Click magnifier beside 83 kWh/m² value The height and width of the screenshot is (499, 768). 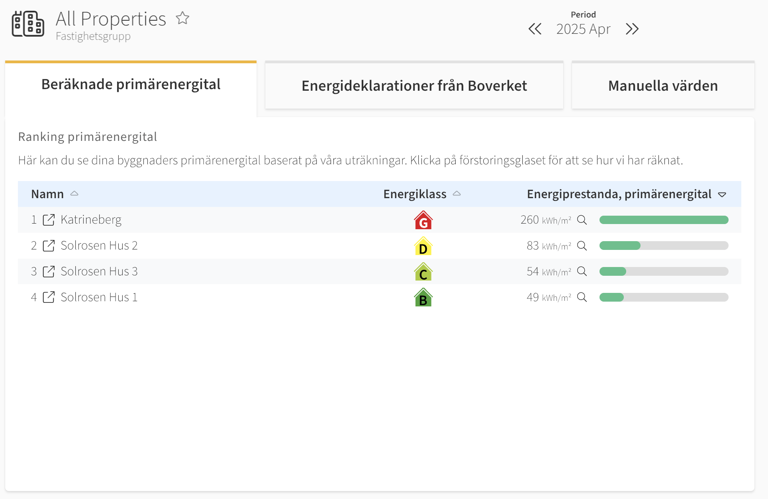[x=582, y=246]
